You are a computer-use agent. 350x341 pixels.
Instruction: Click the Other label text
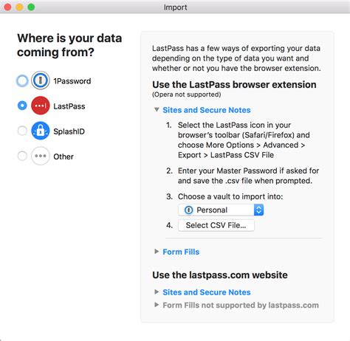(64, 156)
